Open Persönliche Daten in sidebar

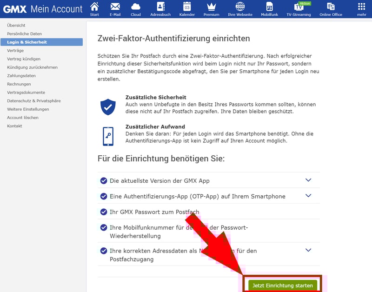[x=25, y=33]
